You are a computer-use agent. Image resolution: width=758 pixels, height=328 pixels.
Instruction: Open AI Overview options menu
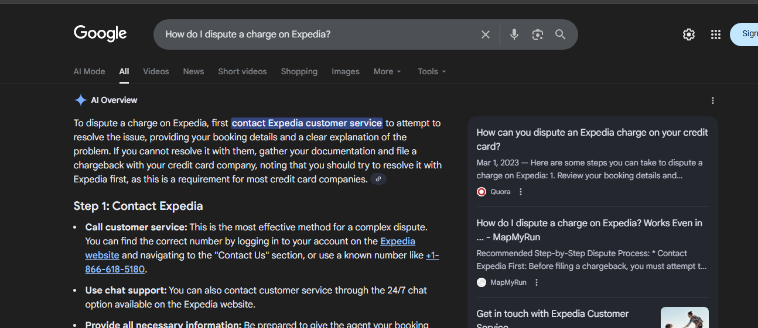click(x=713, y=101)
